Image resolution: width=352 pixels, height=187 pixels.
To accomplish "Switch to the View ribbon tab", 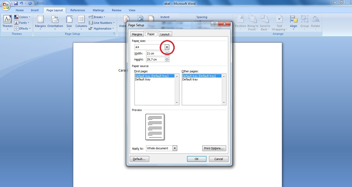I will pyautogui.click(x=132, y=10).
